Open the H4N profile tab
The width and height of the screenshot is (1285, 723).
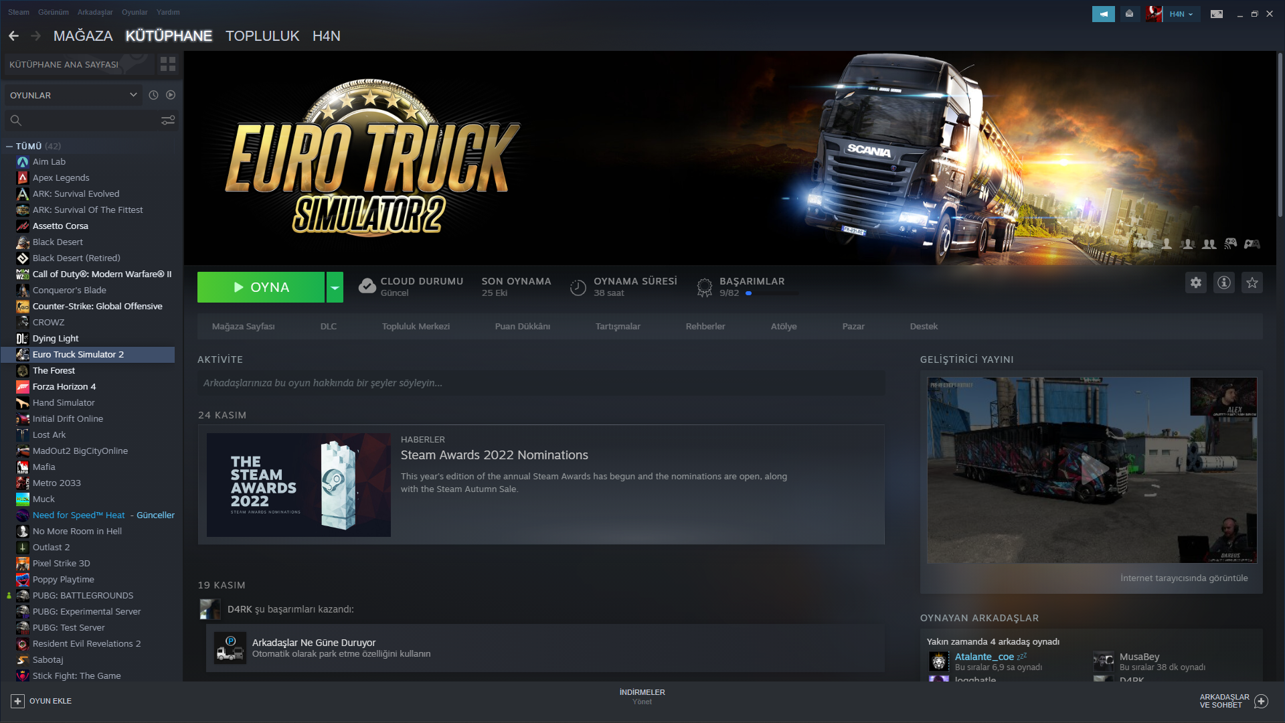click(x=327, y=36)
